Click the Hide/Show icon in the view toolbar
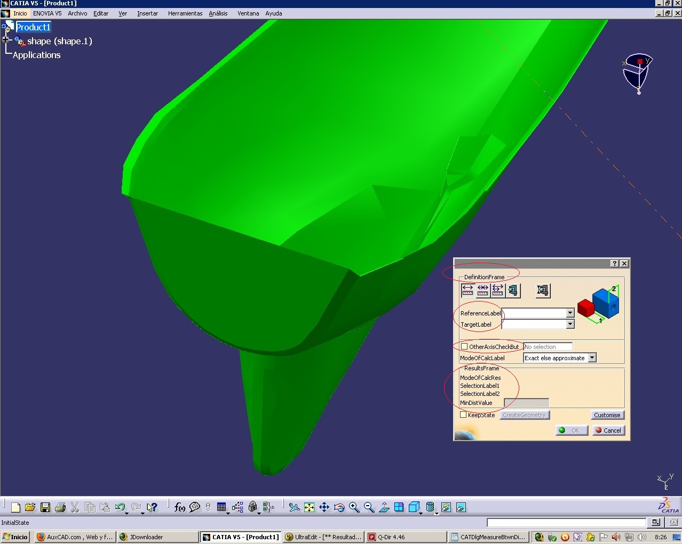 [446, 507]
